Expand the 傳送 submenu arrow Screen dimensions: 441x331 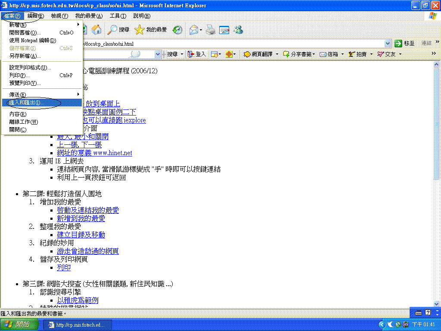point(78,94)
